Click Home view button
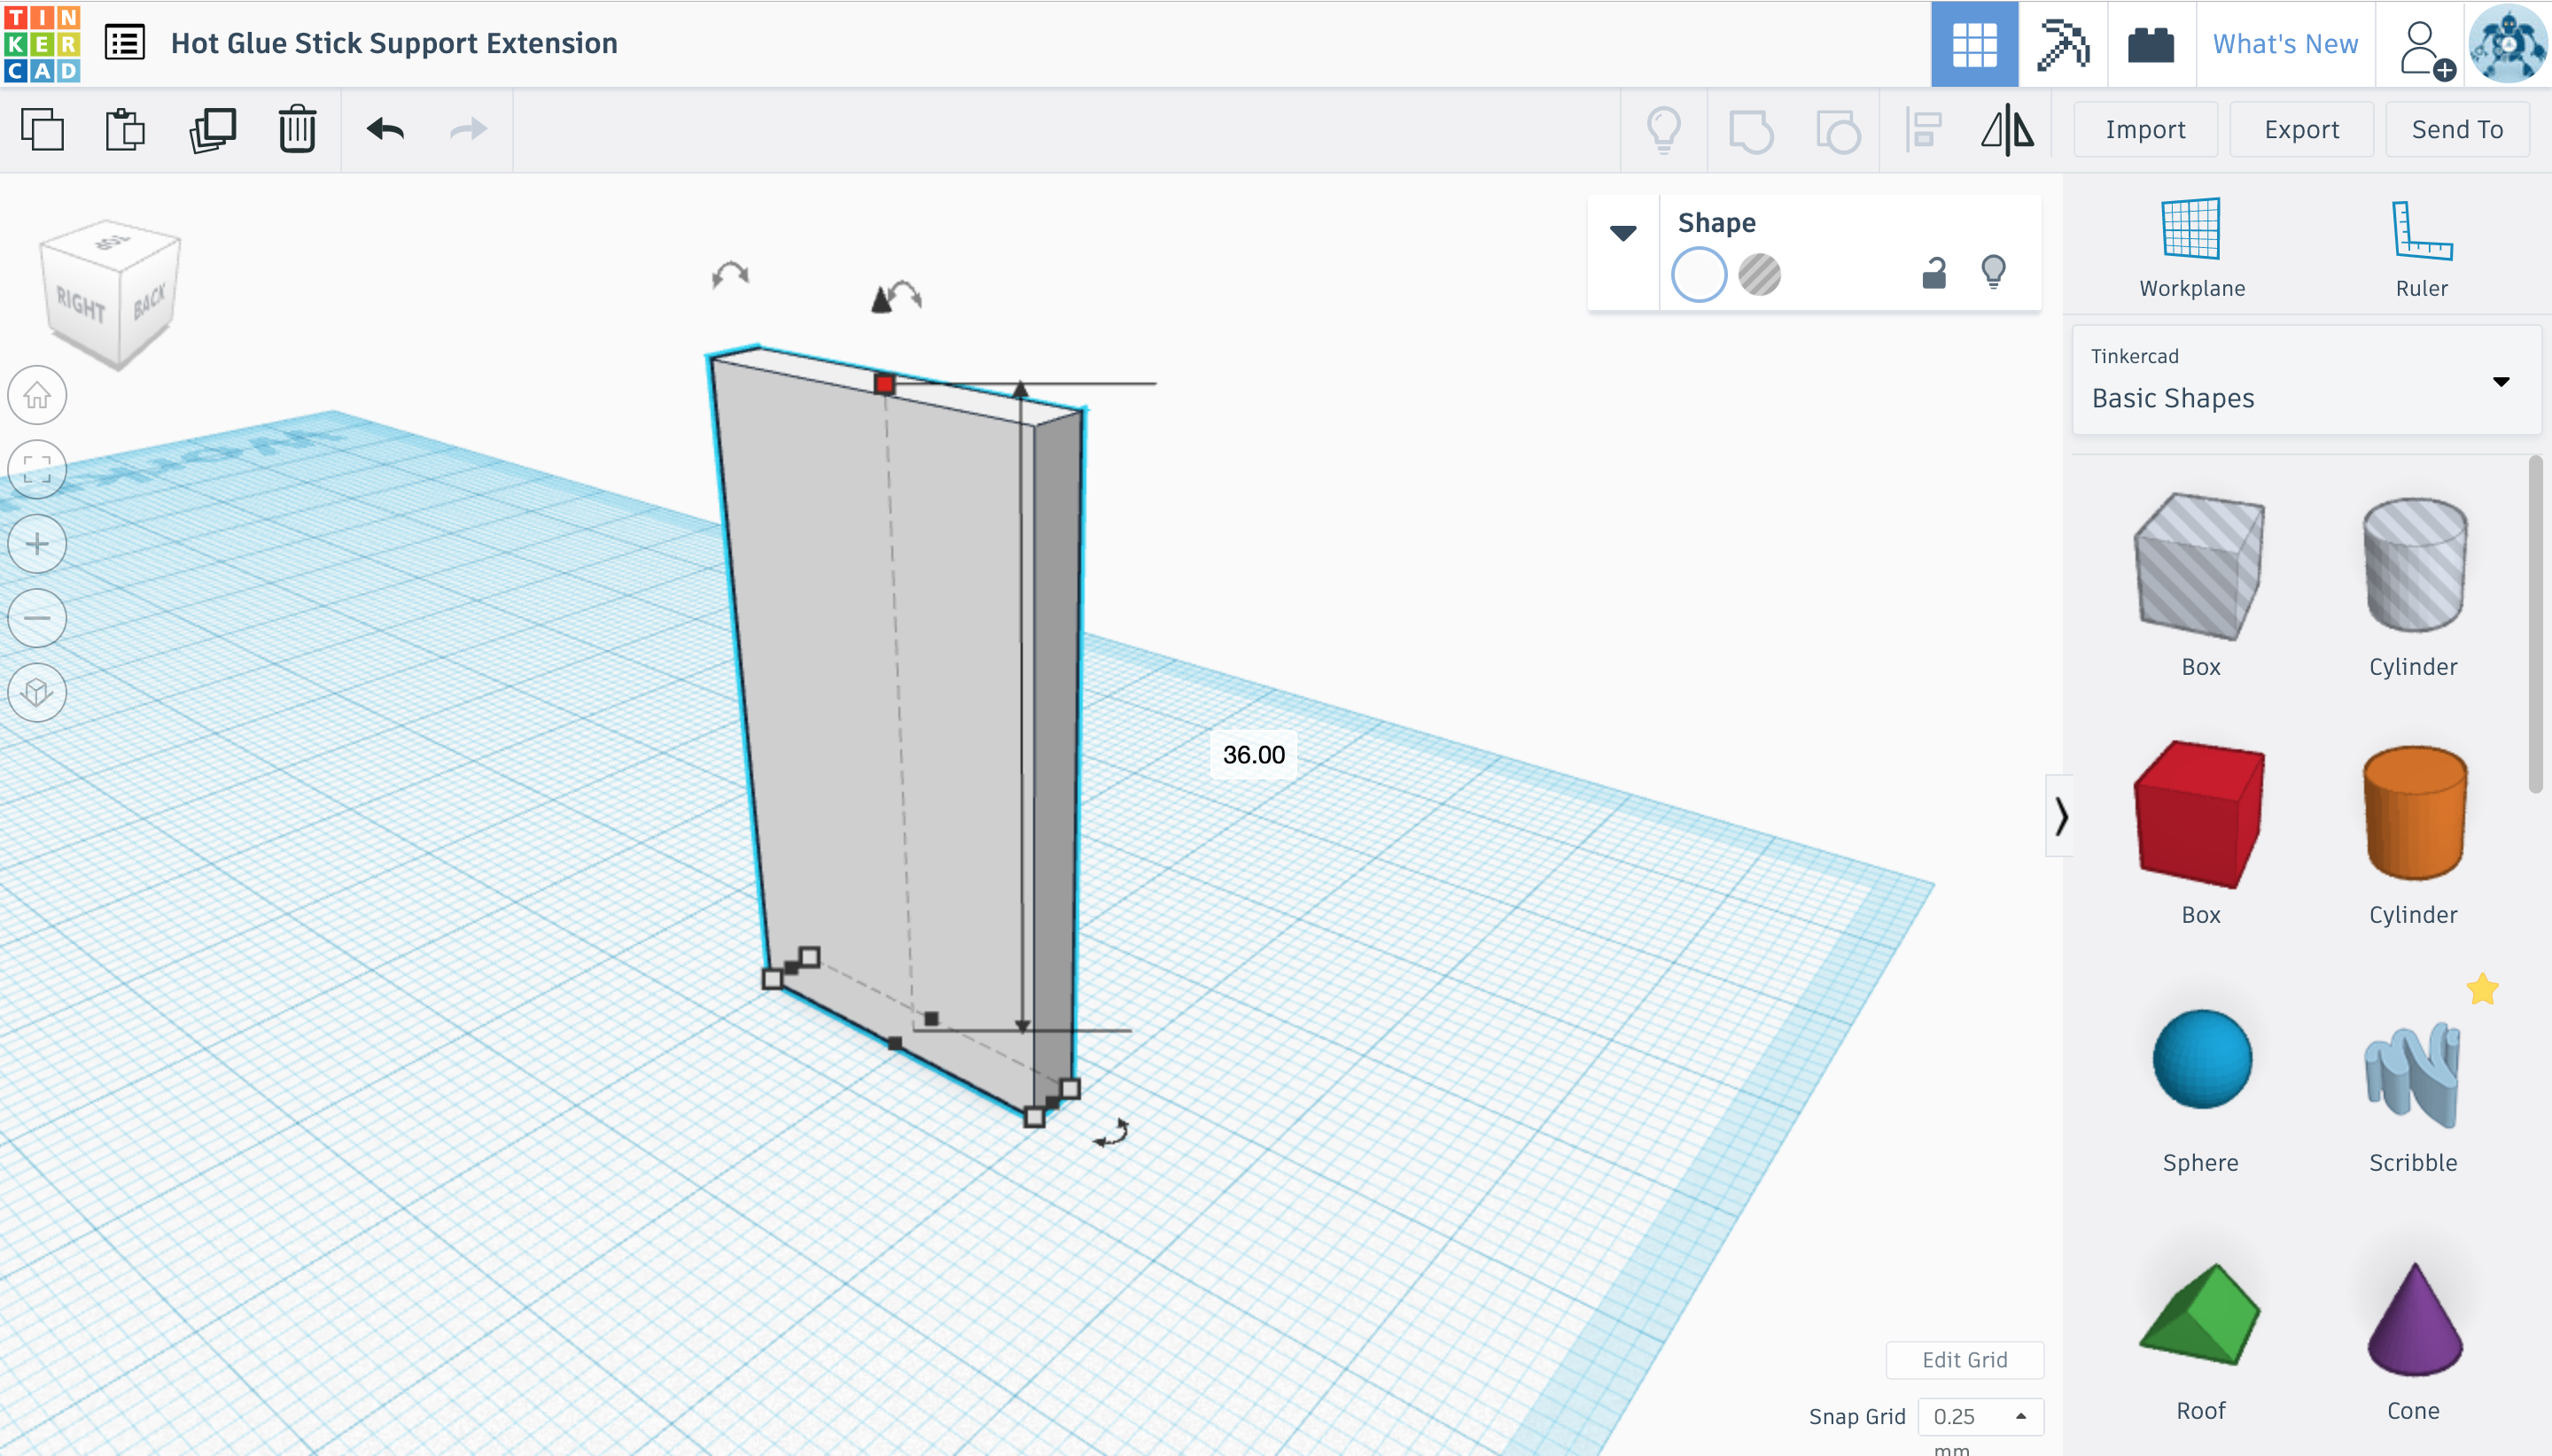The image size is (2552, 1456). tap(37, 395)
